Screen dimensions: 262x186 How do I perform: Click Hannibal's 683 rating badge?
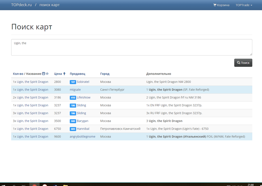(73, 129)
